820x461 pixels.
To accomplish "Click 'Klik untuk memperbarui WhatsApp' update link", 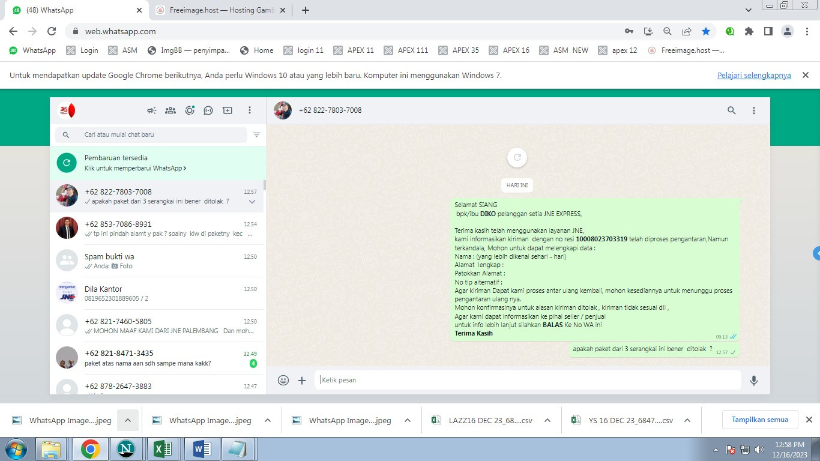I will click(135, 169).
